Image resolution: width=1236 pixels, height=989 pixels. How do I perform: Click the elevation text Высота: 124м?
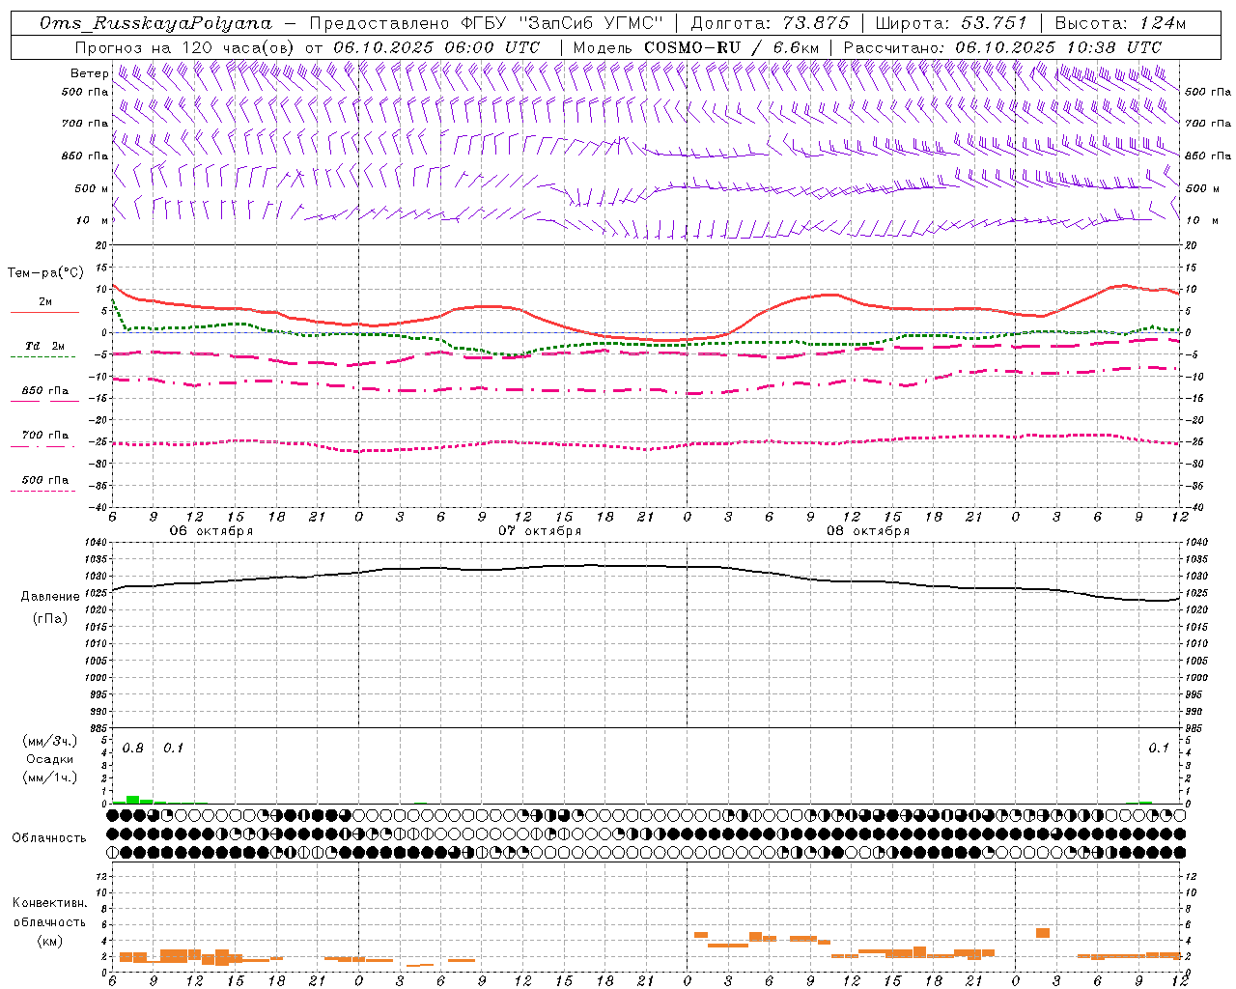[1120, 23]
